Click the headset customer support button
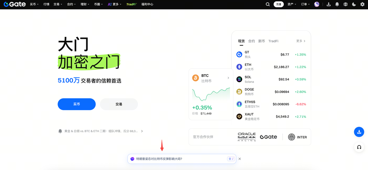This screenshot has width=368, height=170. pyautogui.click(x=359, y=147)
